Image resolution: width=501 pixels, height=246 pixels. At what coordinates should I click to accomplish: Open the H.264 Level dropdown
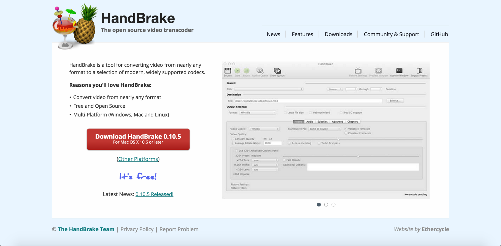tap(265, 170)
